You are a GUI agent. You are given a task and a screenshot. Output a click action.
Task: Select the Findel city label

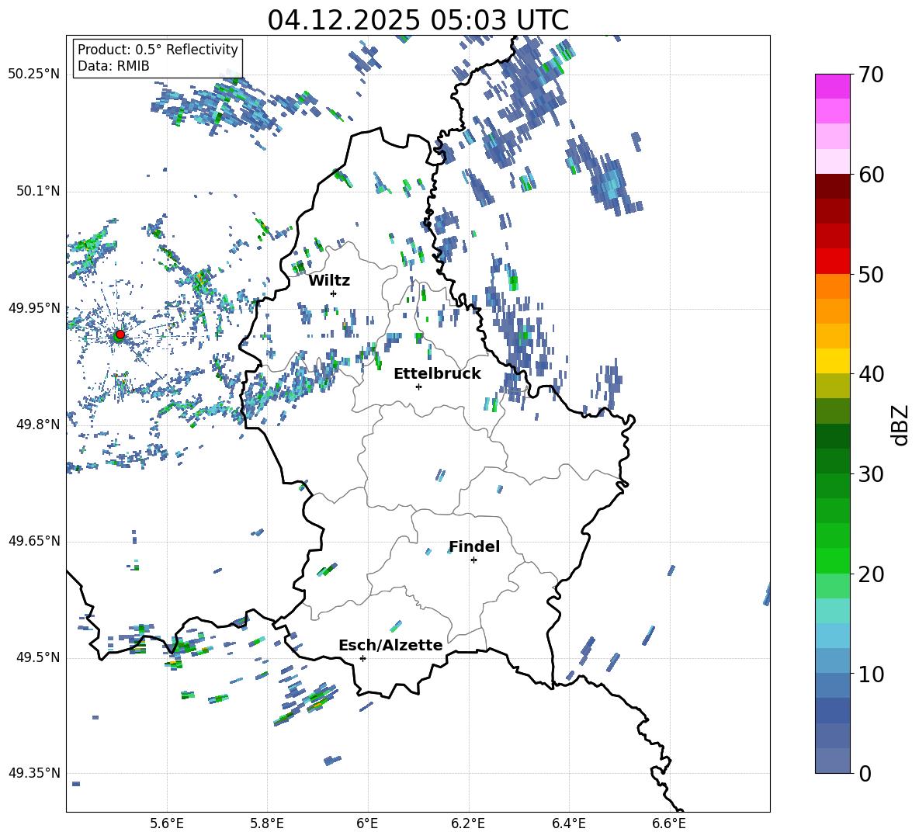[x=474, y=546]
